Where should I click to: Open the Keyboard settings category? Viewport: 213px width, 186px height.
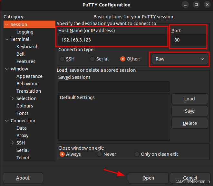27,47
